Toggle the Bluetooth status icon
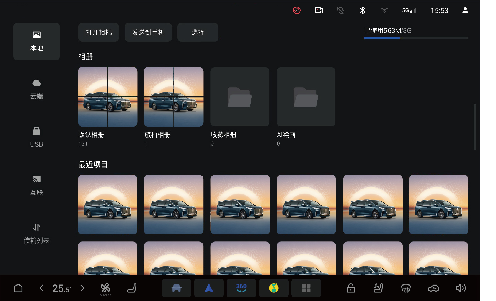The width and height of the screenshot is (496, 301). [x=363, y=10]
